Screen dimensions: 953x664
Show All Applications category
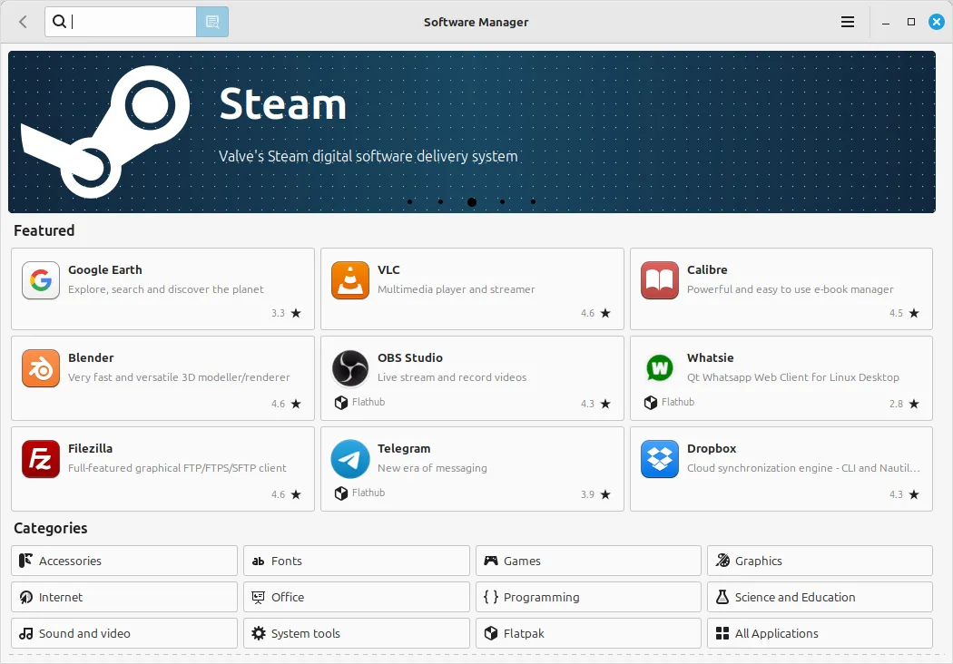820,633
